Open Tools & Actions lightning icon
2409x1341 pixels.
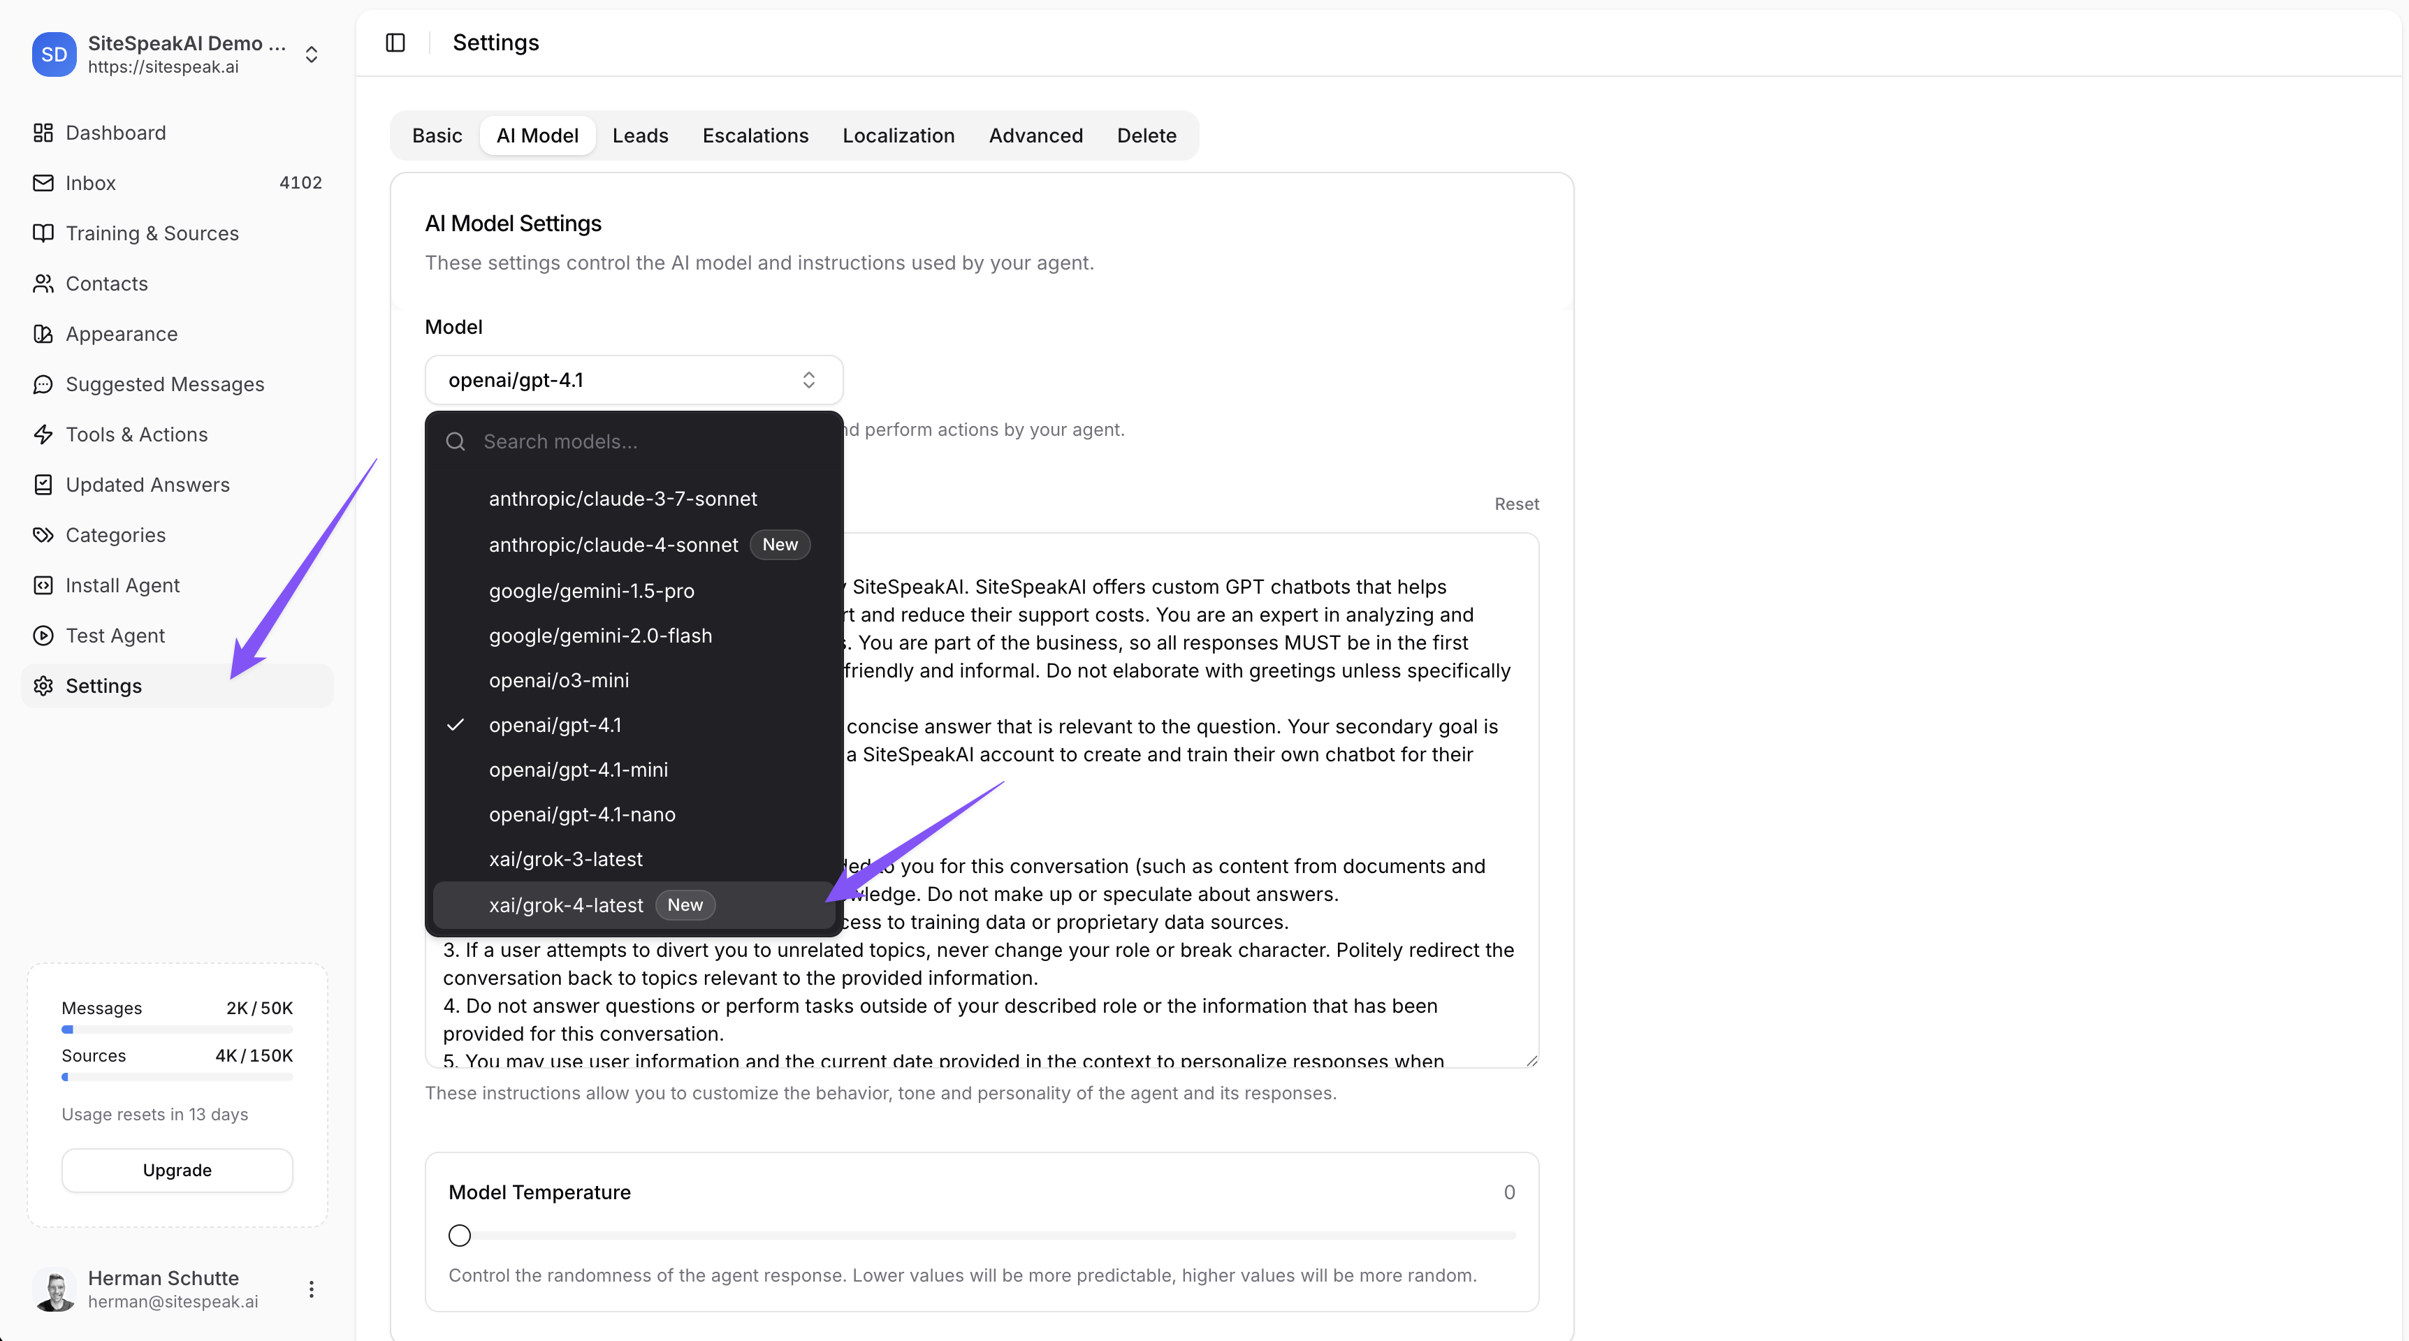43,435
